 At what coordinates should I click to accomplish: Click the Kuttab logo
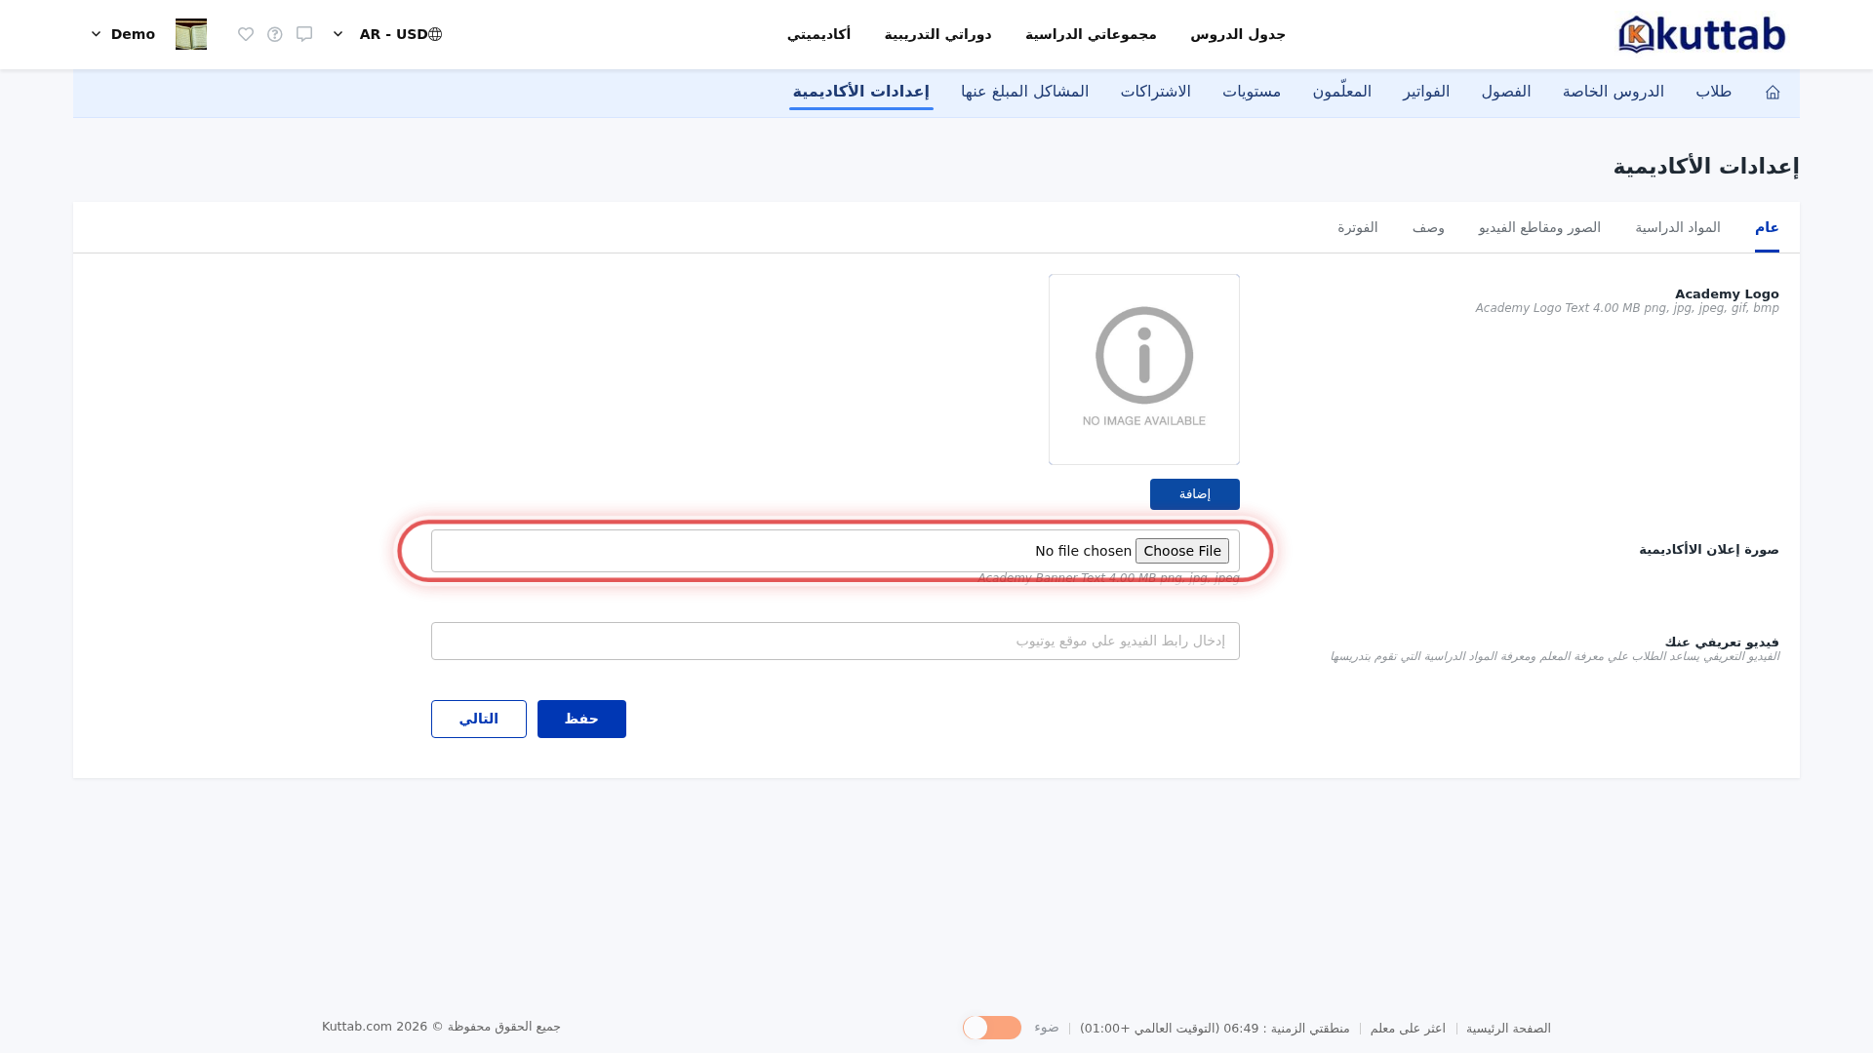click(1701, 34)
